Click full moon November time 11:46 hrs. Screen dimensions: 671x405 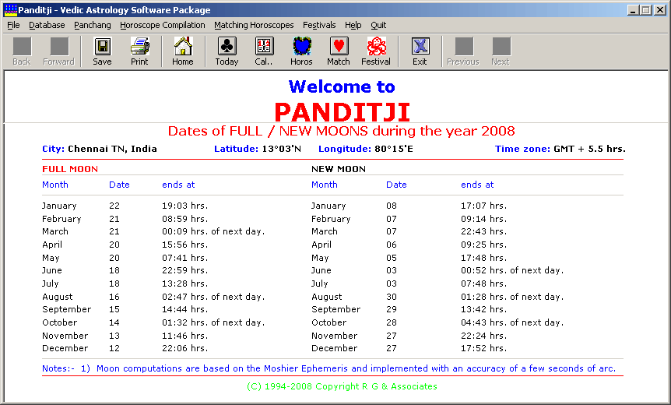(x=184, y=336)
